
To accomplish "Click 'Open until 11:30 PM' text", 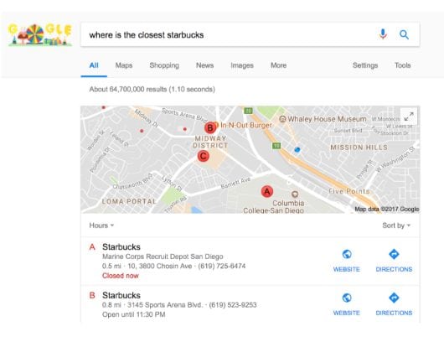I will (x=134, y=314).
